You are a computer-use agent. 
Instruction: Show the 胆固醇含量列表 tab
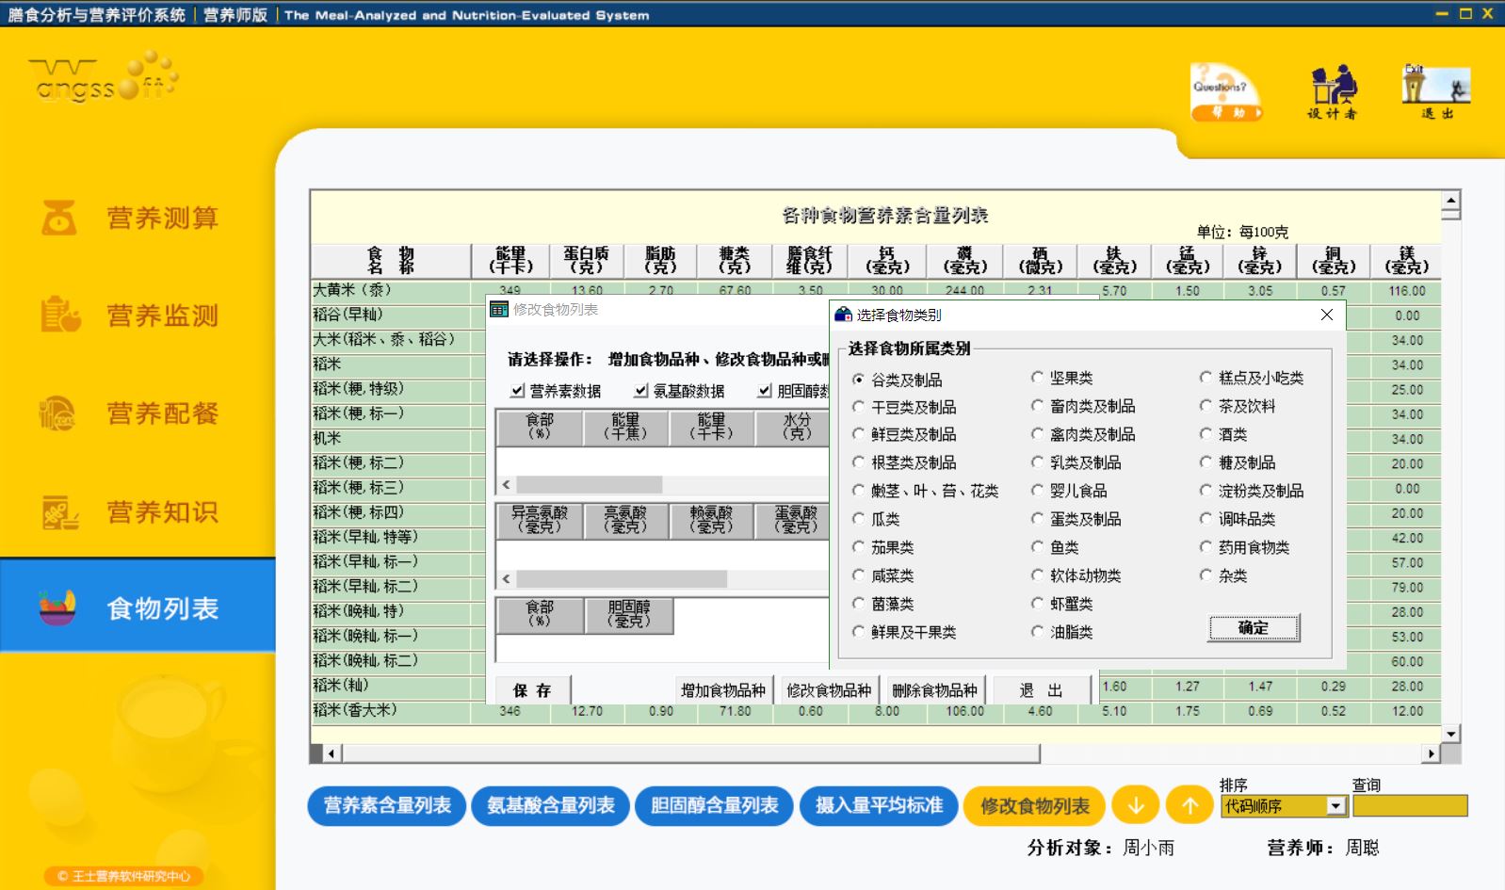(x=715, y=805)
